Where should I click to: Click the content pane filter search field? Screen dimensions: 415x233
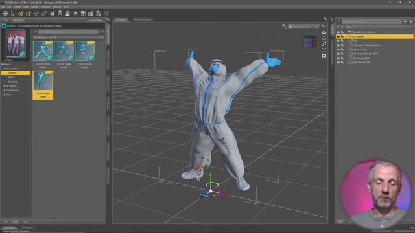[x=68, y=32]
